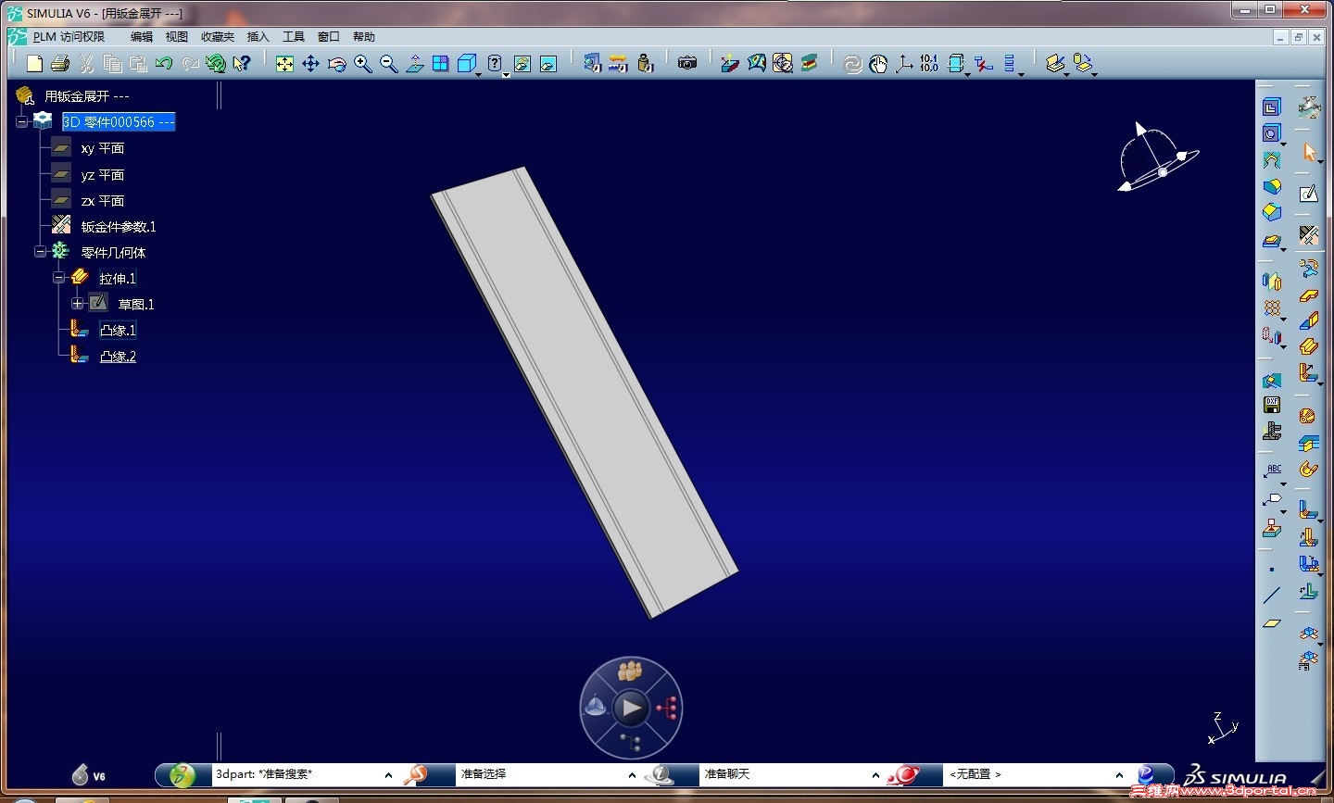Click the Point tool icon
This screenshot has height=803, width=1334.
[1272, 570]
